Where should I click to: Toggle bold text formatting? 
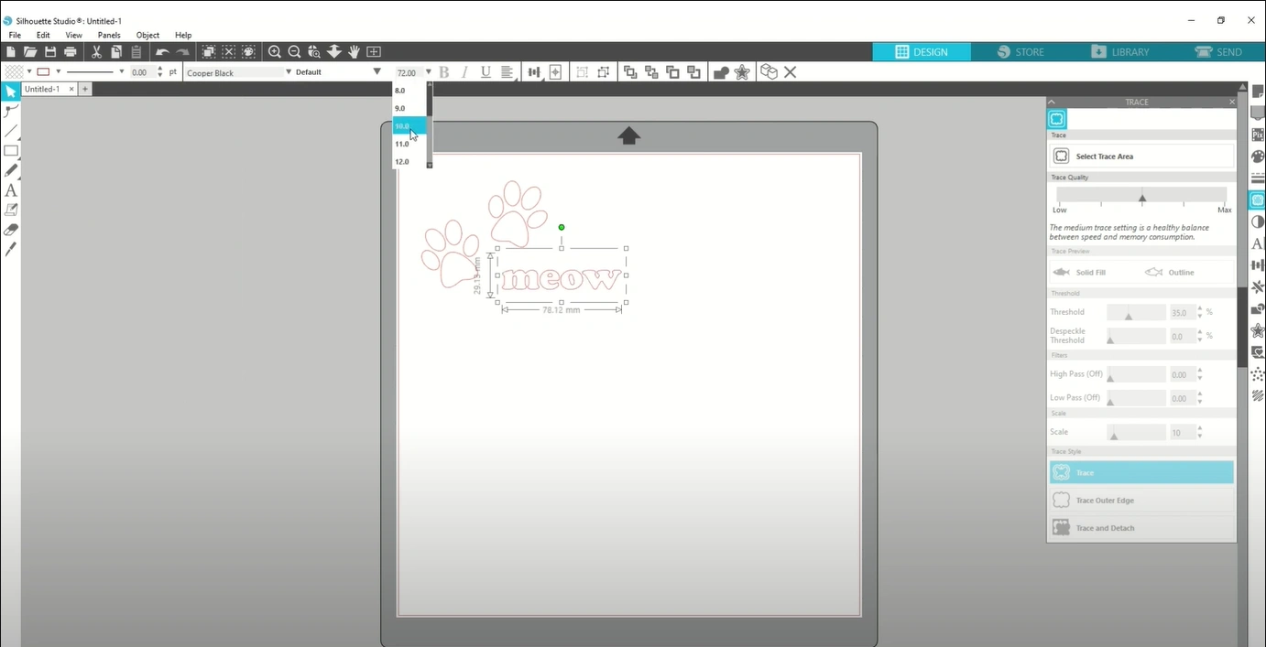click(x=443, y=71)
